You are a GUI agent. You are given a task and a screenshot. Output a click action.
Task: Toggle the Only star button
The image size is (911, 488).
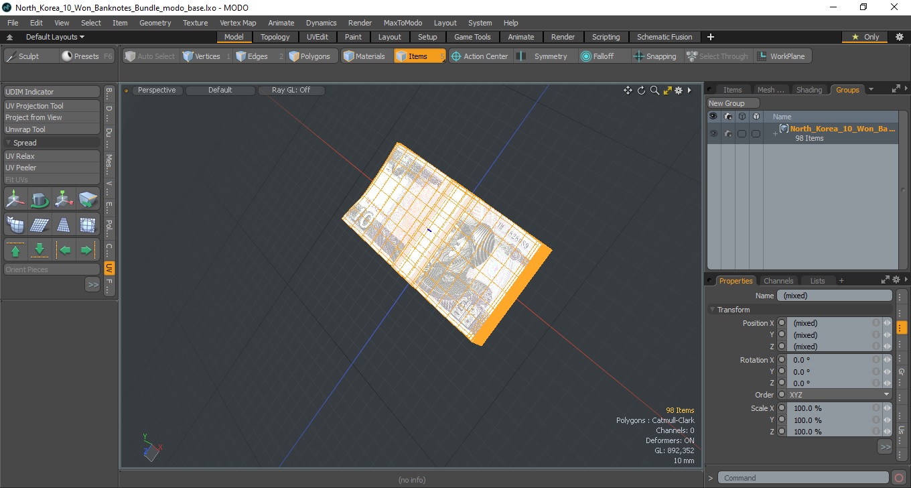point(865,37)
